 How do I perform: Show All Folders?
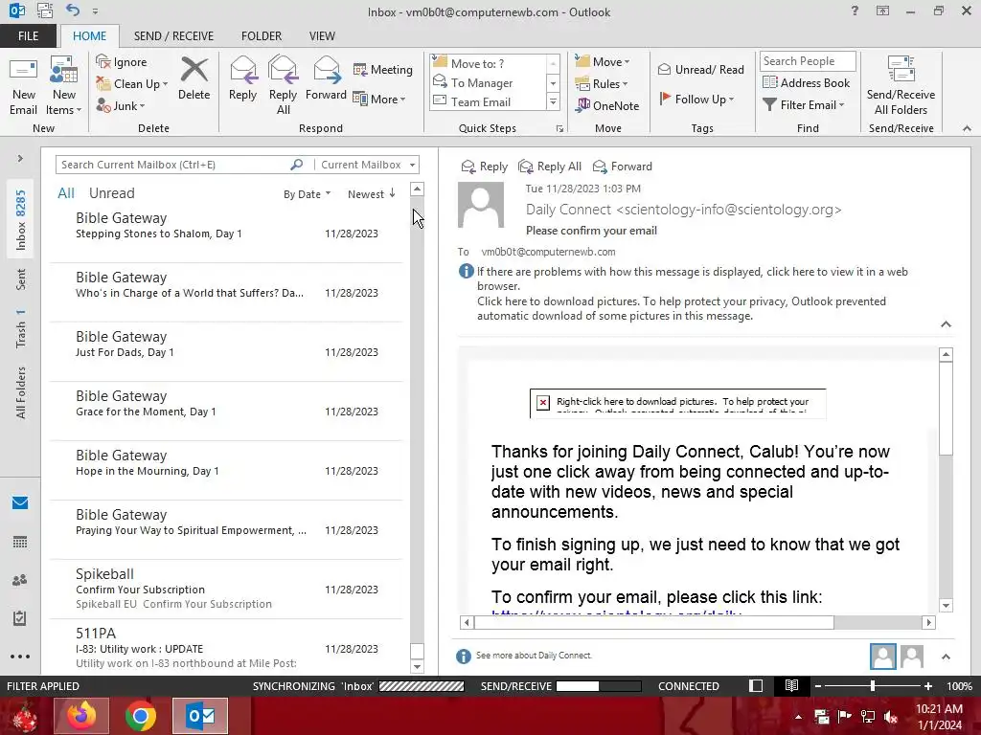pos(21,392)
